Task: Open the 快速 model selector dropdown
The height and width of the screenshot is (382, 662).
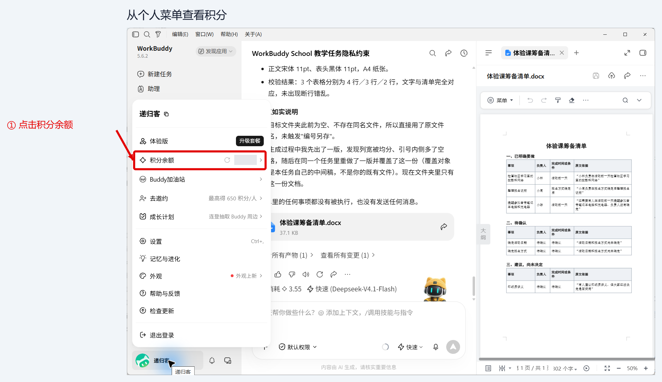Action: pos(410,347)
